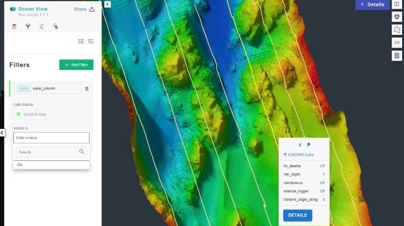The image size is (404, 226).
Task: Delete the water_column filter with the trash icon
Action: click(87, 89)
